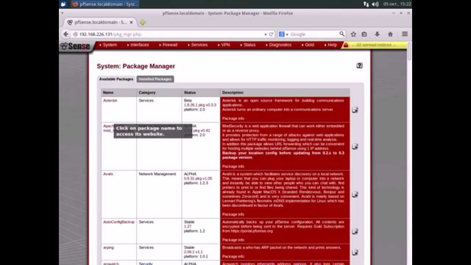Open the help icon for Package Manager
Screen dimensions: 471x265
(x=360, y=66)
